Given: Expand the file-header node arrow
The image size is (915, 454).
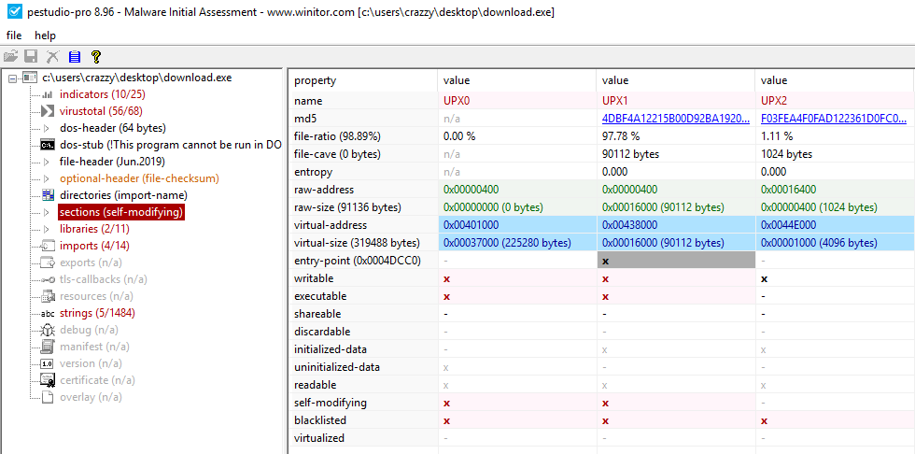Looking at the screenshot, I should coord(48,162).
